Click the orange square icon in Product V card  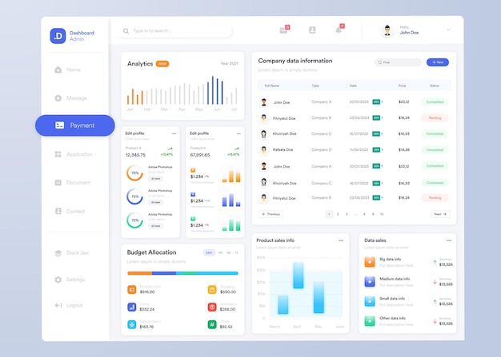point(193,170)
